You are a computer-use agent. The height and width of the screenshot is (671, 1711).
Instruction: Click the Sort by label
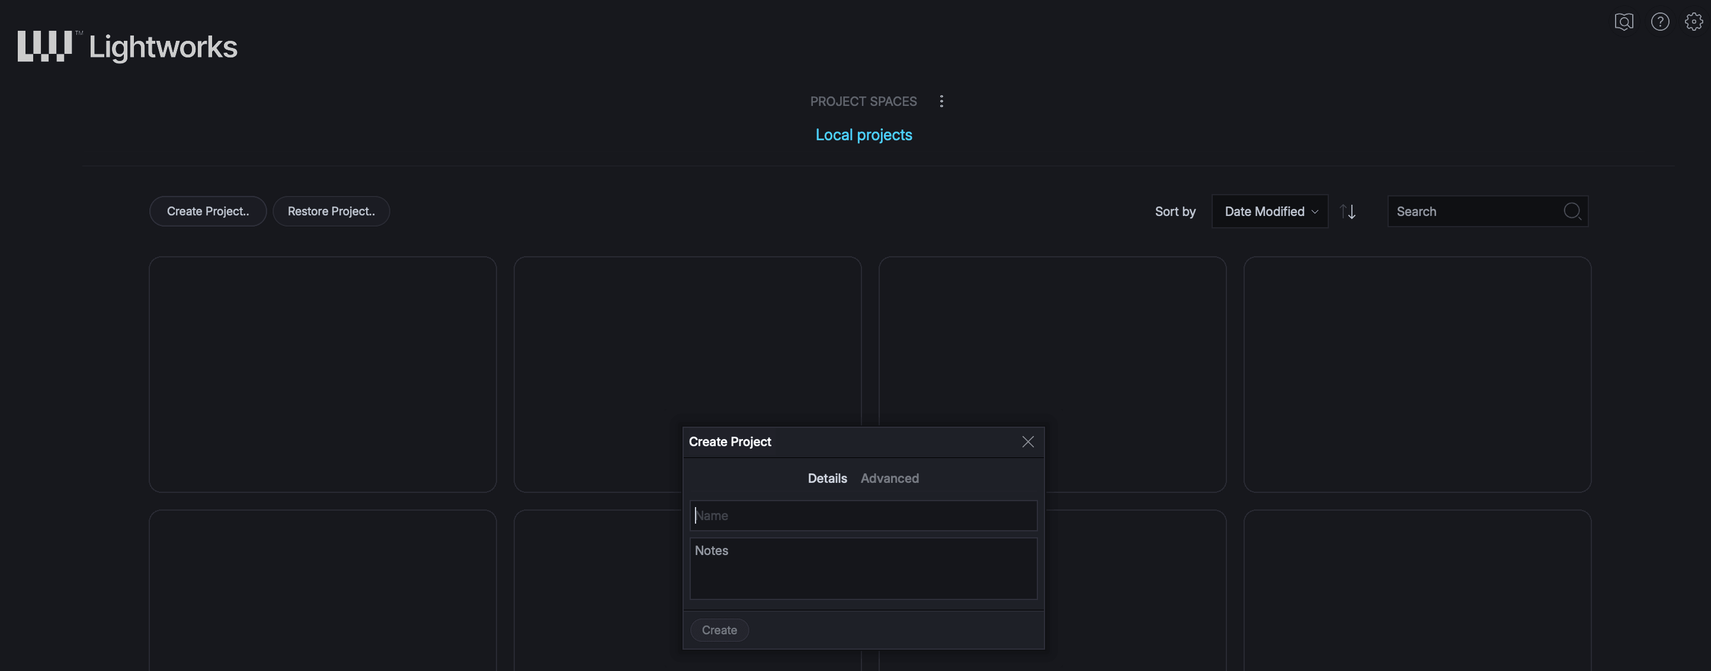pos(1175,212)
